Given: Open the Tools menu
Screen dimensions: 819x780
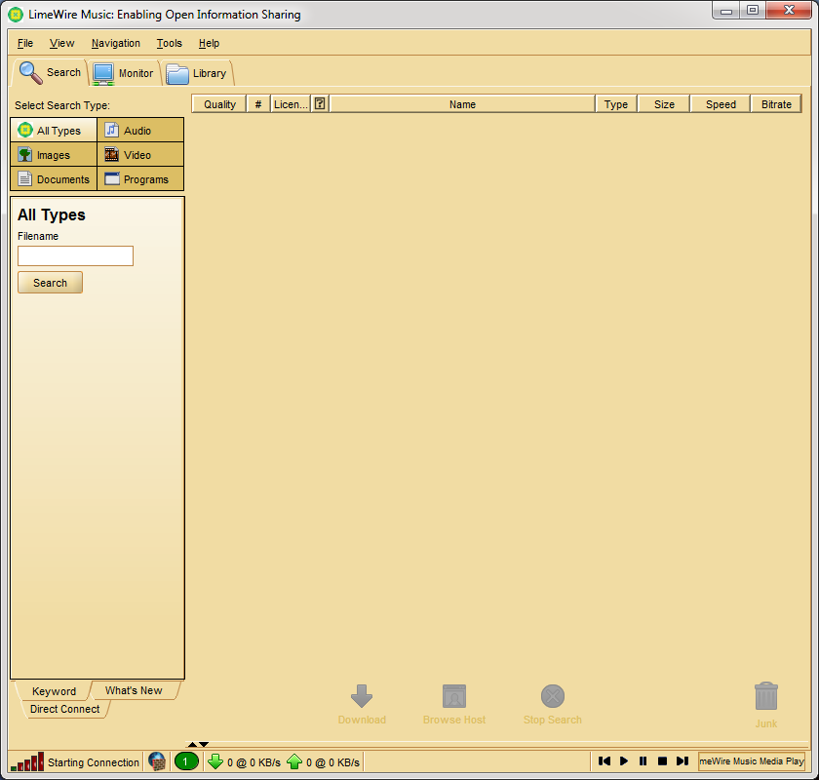Looking at the screenshot, I should [x=169, y=43].
